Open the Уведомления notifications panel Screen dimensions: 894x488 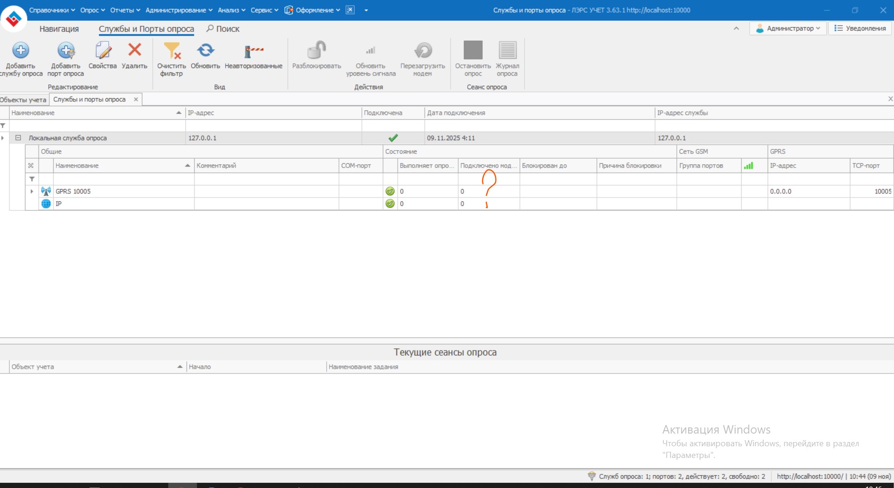point(860,29)
